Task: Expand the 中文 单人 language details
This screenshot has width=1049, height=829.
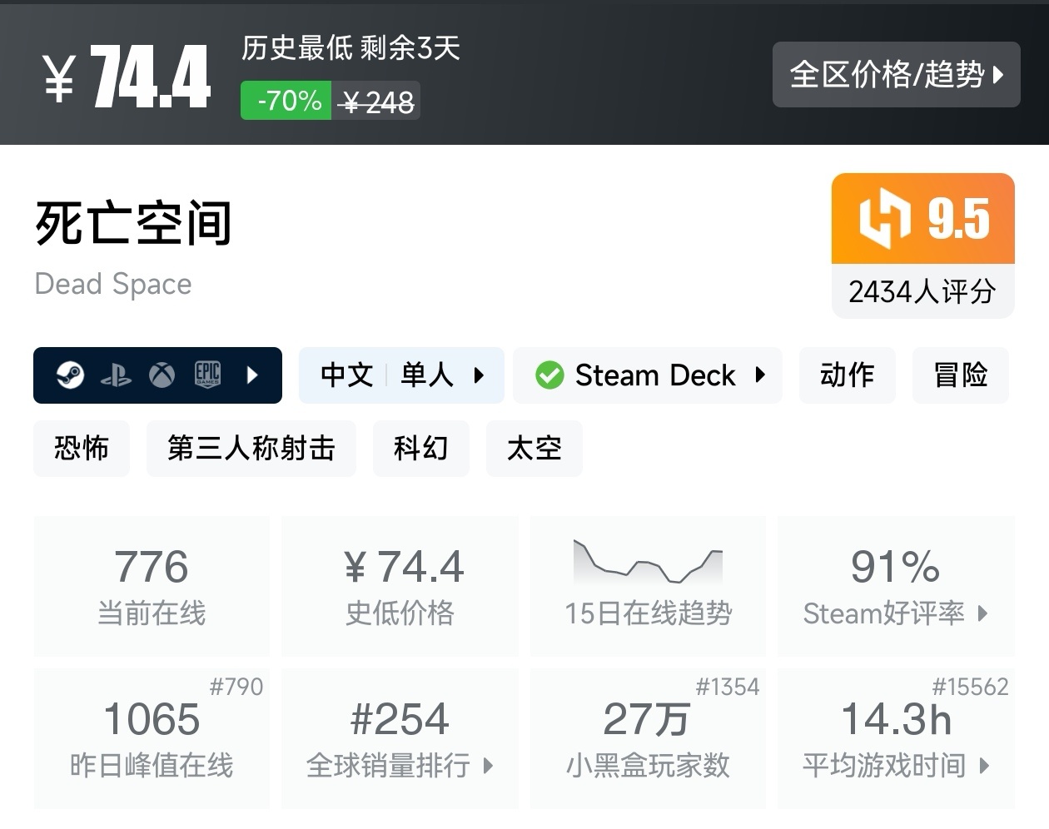Action: click(401, 375)
